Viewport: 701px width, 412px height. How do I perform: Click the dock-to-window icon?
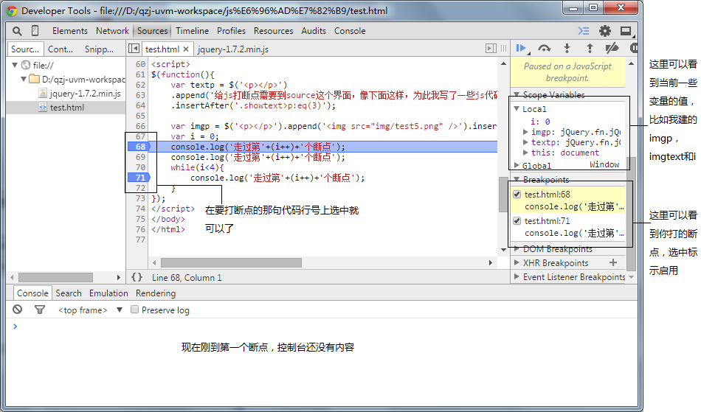point(626,31)
